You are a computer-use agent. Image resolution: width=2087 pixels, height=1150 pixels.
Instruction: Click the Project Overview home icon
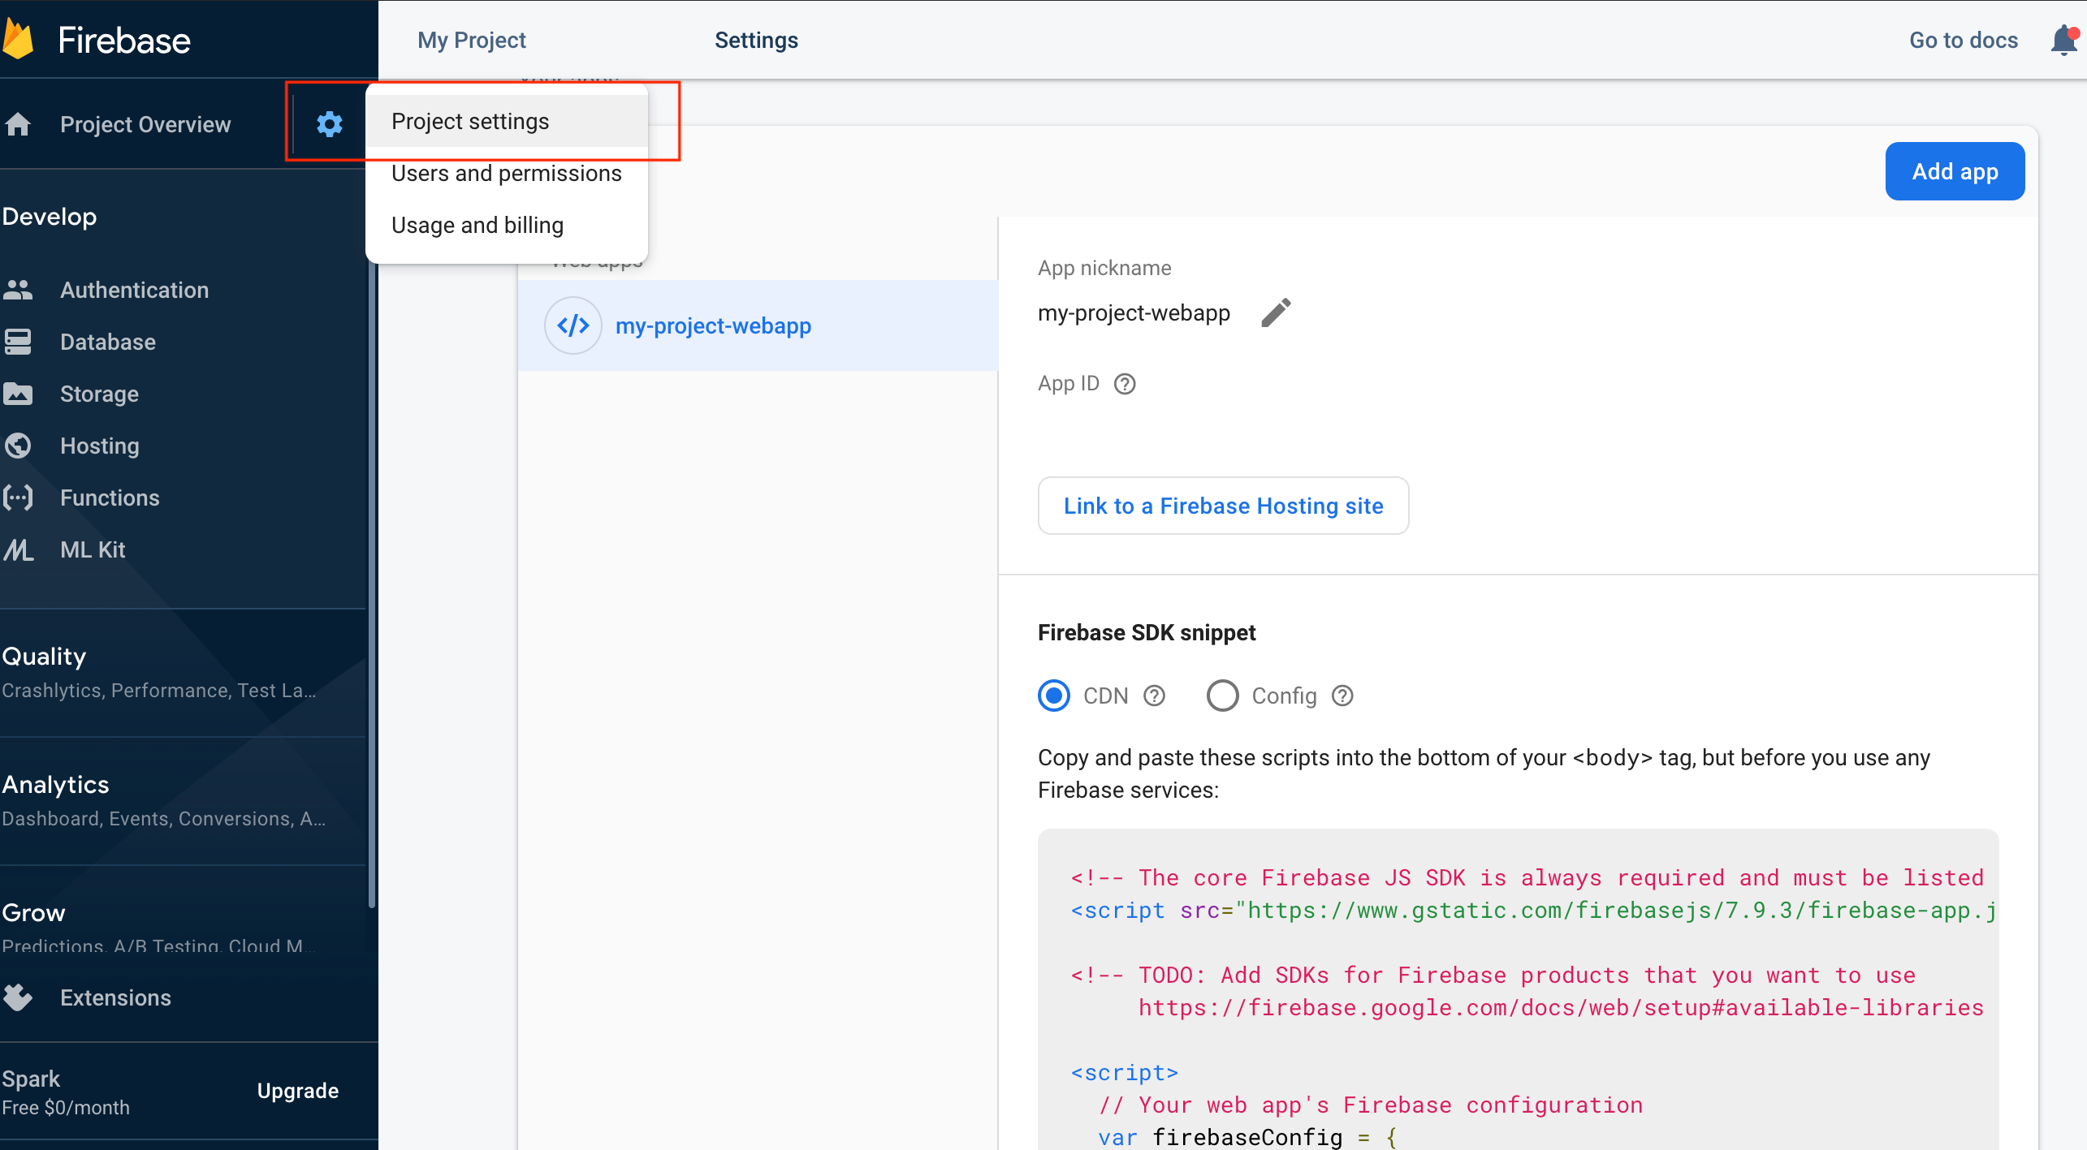18,124
